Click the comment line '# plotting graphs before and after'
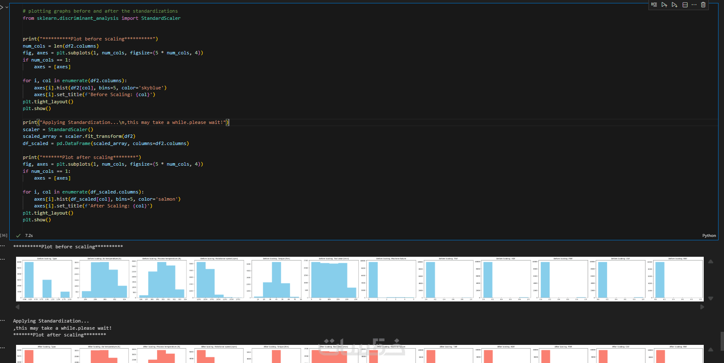724x363 pixels. tap(100, 11)
